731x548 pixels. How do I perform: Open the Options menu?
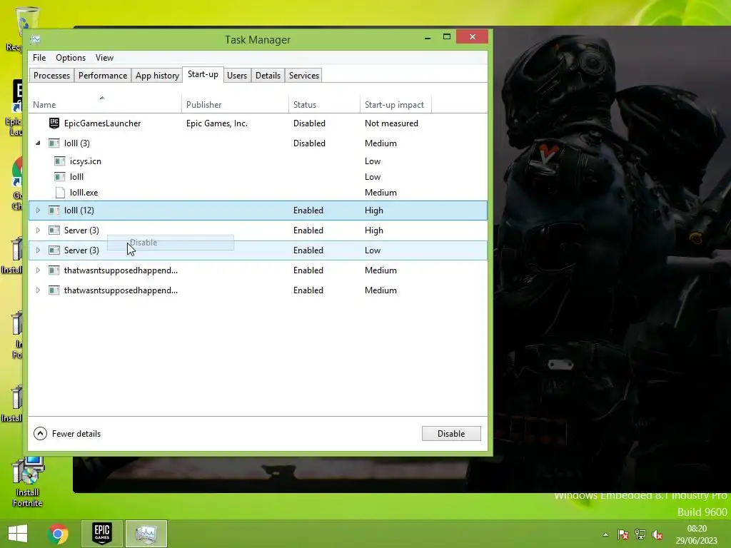pyautogui.click(x=71, y=58)
